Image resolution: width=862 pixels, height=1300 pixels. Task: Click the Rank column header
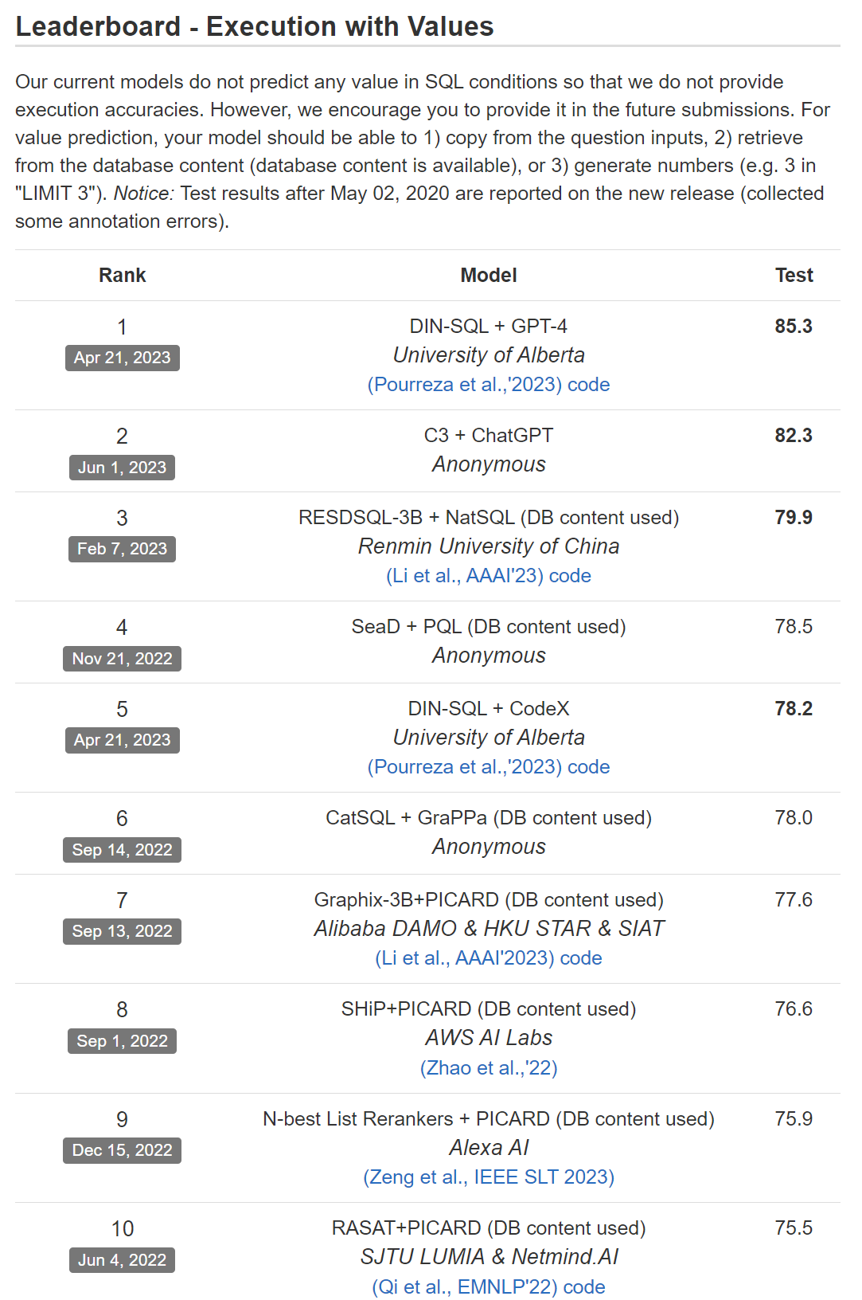click(123, 276)
